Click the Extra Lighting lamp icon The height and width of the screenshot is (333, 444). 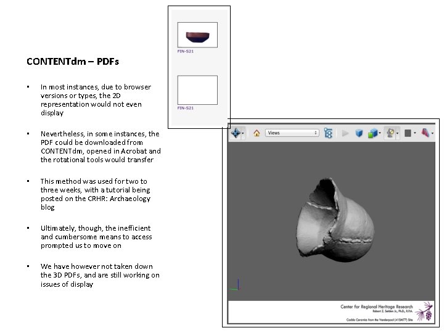click(x=390, y=133)
